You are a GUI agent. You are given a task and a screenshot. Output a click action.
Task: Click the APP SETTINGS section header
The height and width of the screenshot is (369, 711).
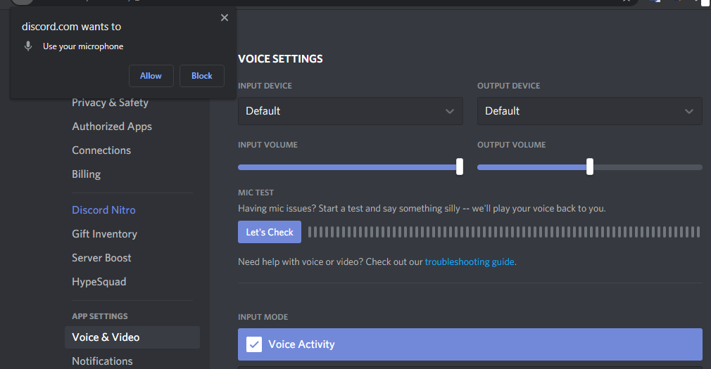[100, 316]
